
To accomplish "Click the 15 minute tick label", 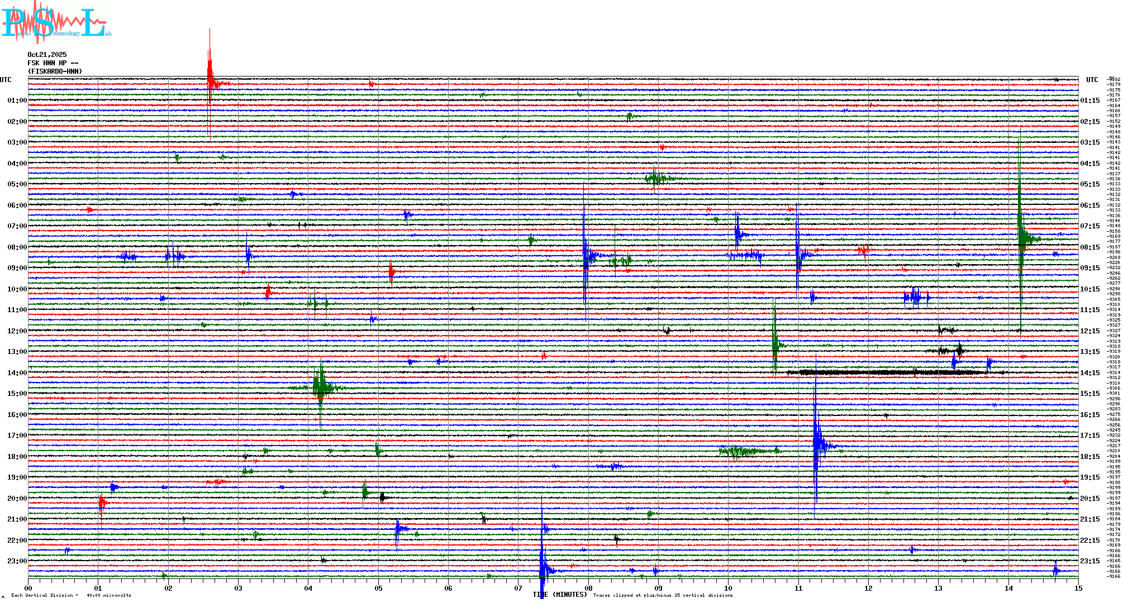I will (1078, 588).
